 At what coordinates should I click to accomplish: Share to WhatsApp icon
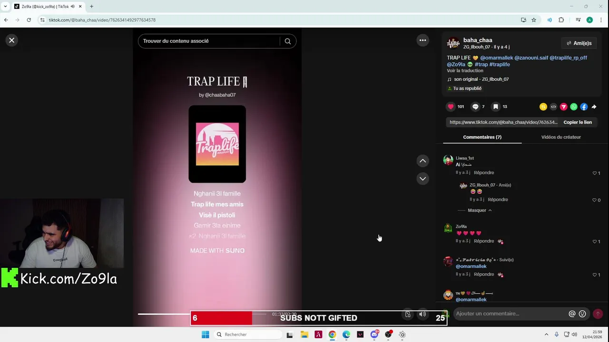coord(574,107)
